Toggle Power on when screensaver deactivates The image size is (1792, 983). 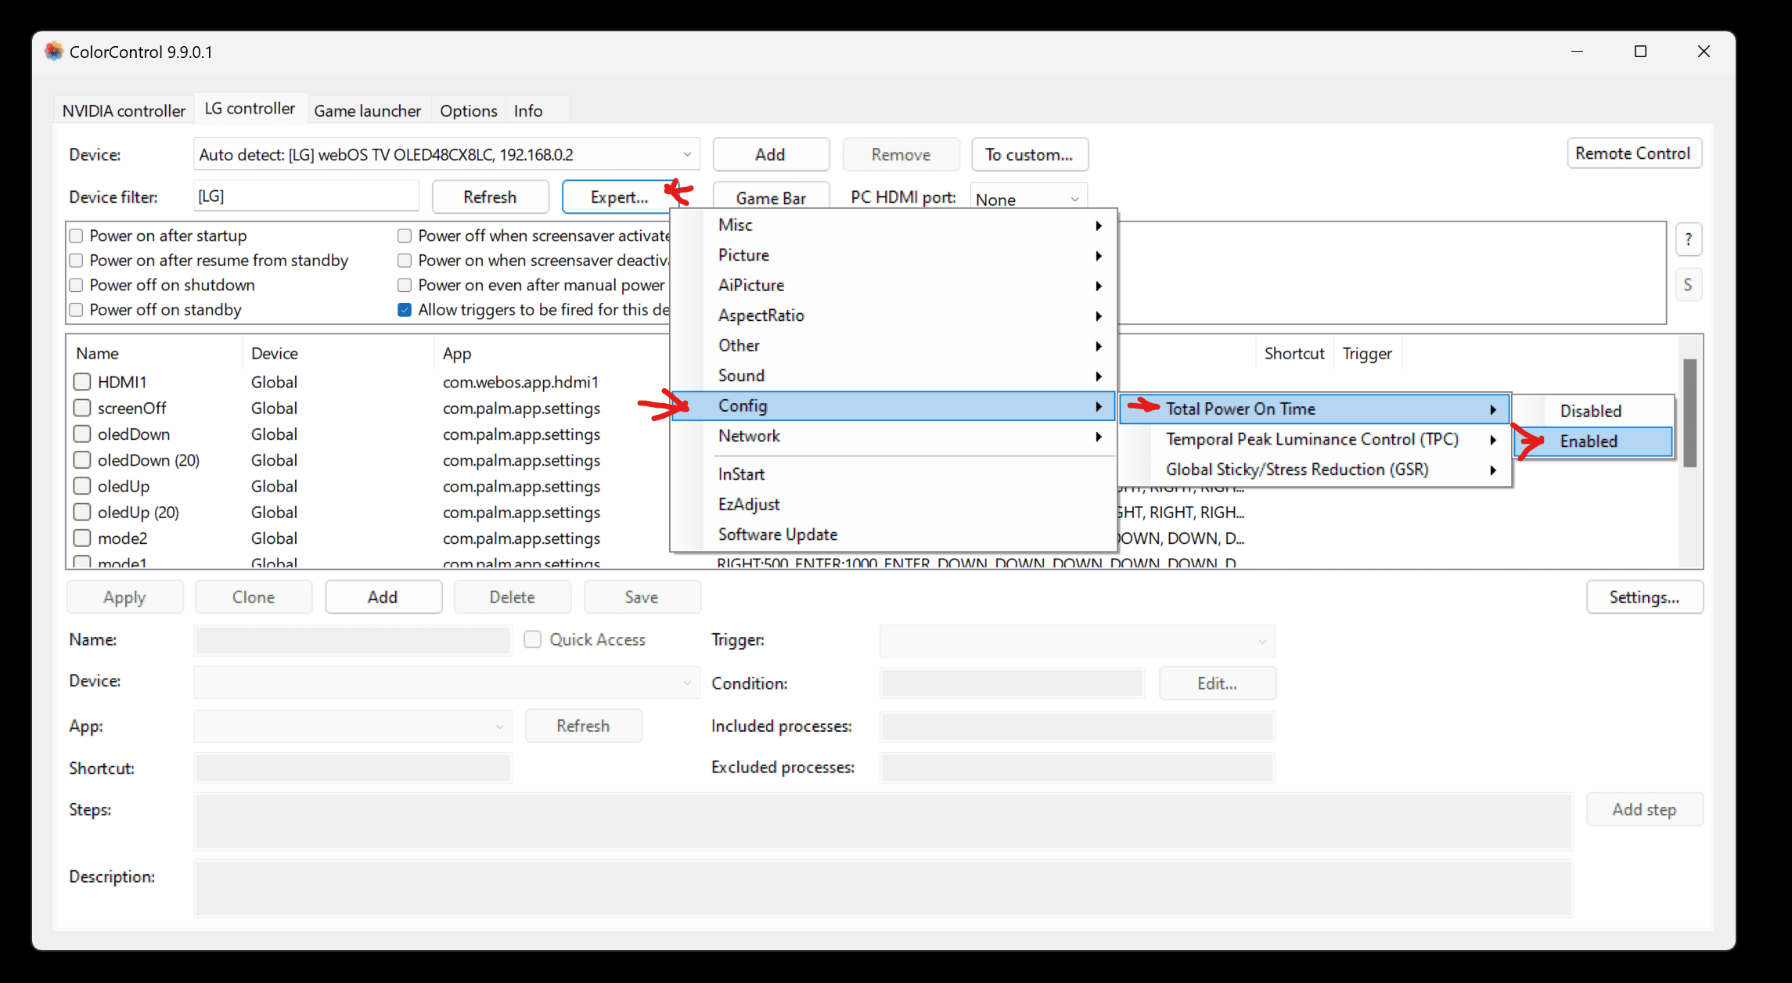405,261
